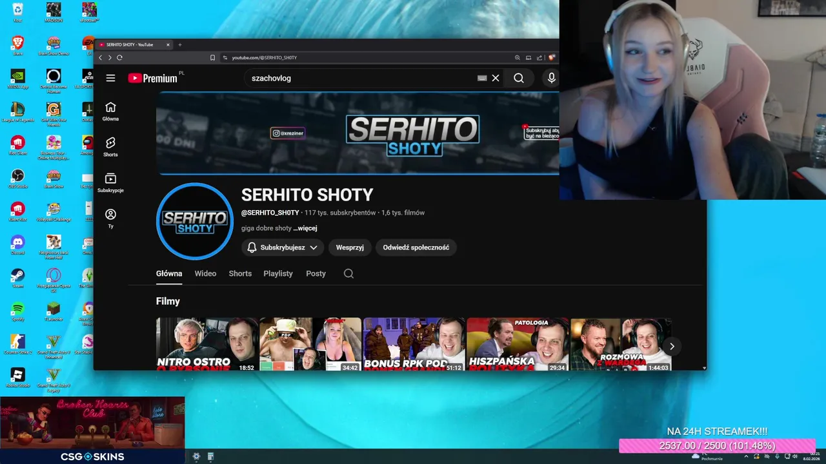Launch Detroit Become Human shortcut
Screen dimensions: 826x464
(54, 81)
